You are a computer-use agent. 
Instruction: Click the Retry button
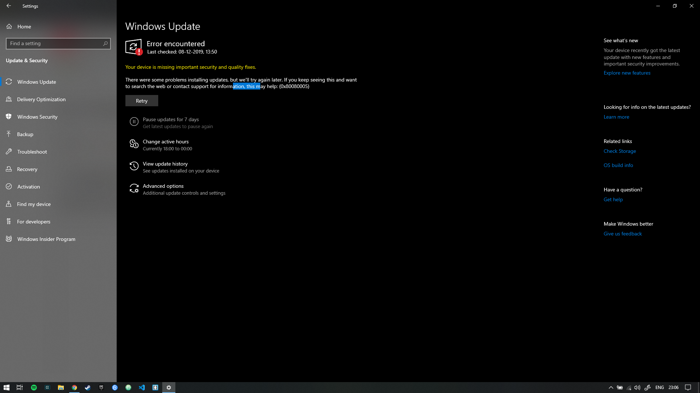coord(142,101)
